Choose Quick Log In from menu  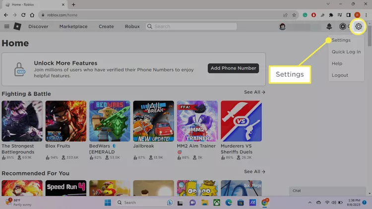[346, 52]
